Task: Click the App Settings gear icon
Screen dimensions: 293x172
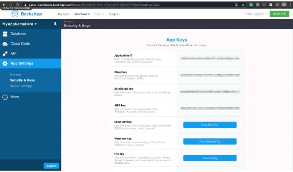Action: tap(5, 63)
